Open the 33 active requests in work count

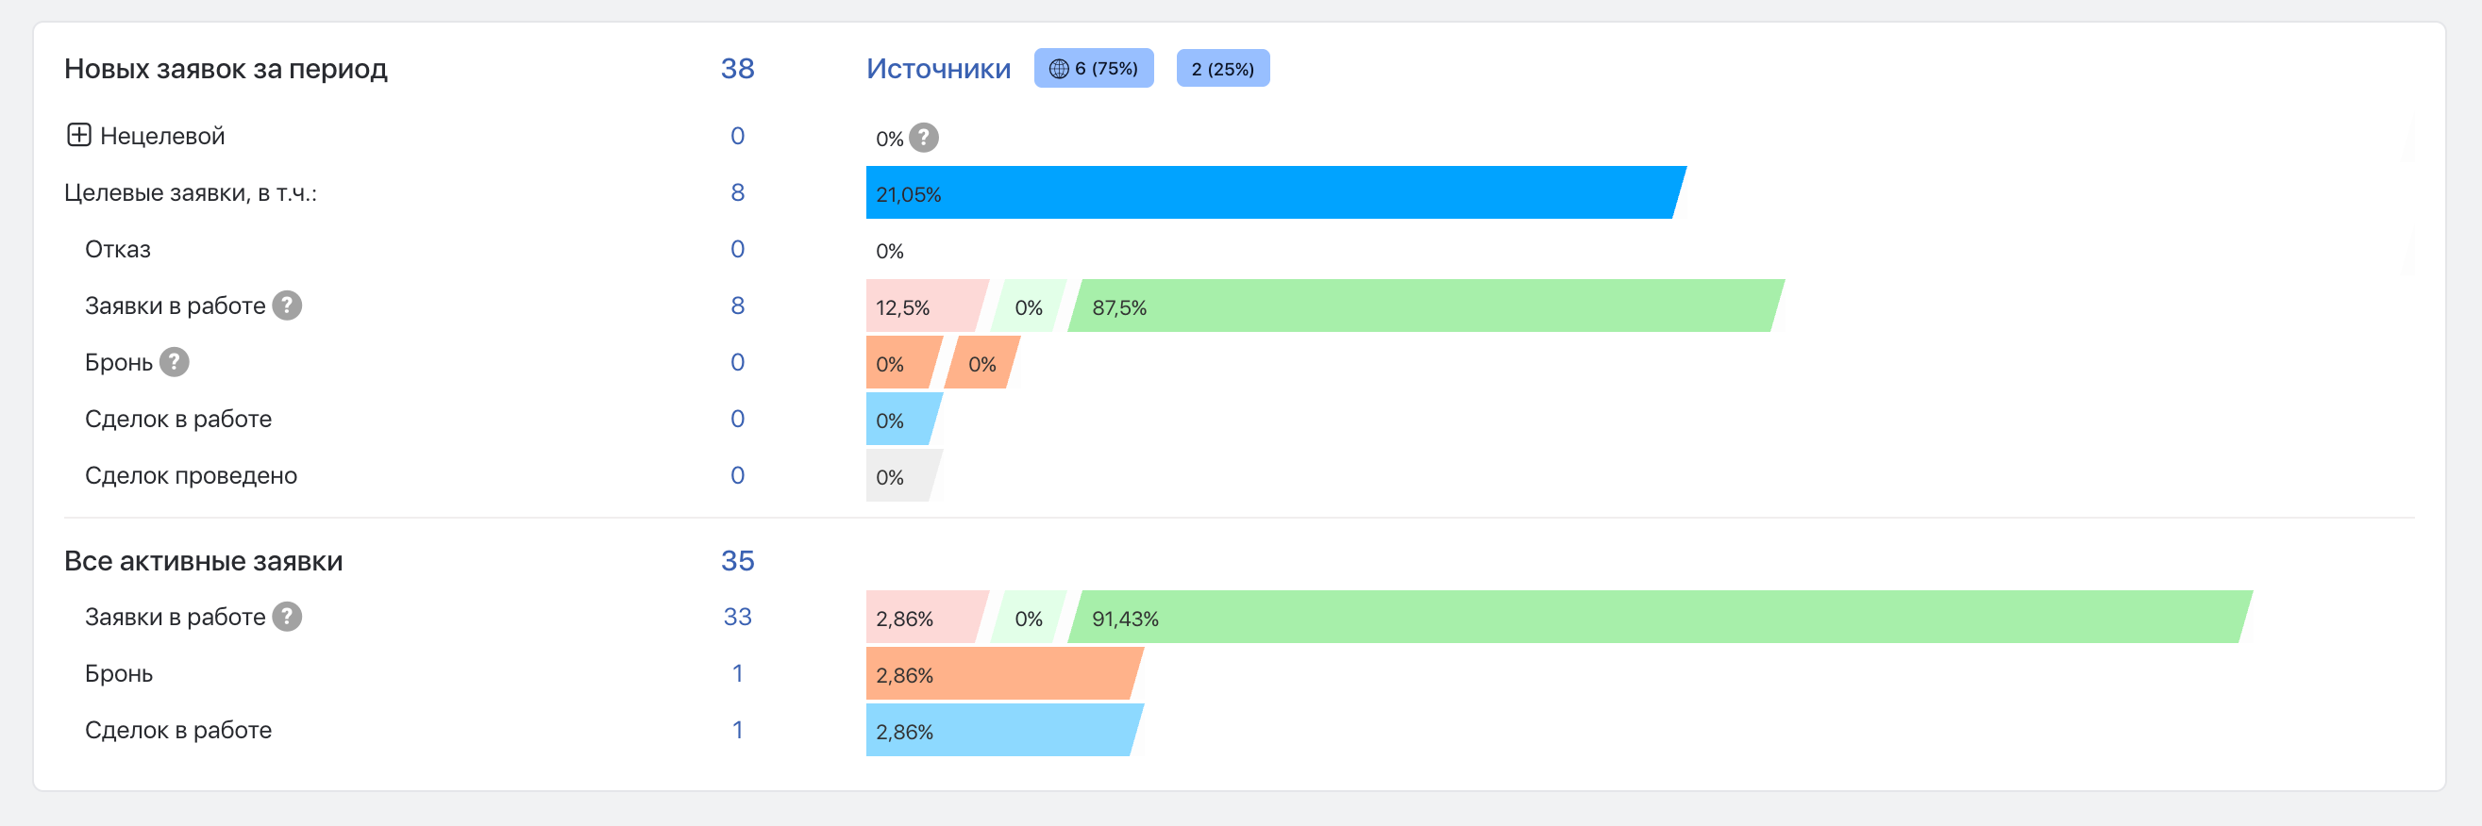(x=737, y=616)
